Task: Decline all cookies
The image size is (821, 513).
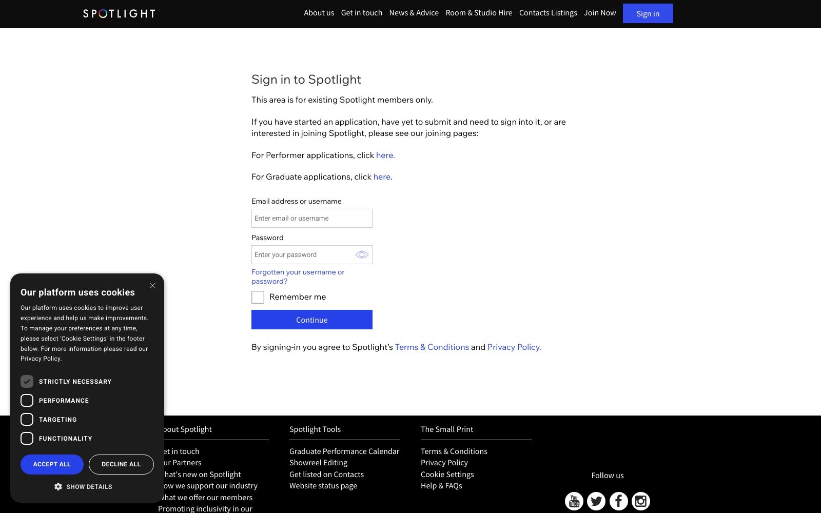Action: point(121,464)
